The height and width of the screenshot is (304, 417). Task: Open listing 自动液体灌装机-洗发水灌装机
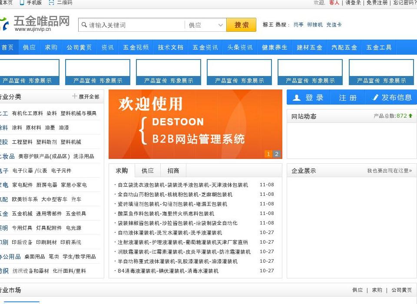point(170,233)
